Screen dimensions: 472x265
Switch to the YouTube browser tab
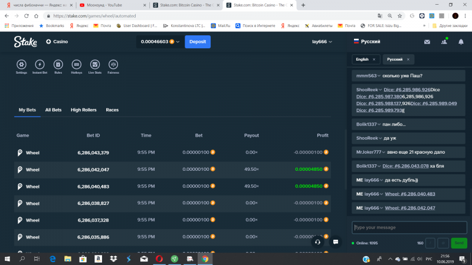pos(113,5)
